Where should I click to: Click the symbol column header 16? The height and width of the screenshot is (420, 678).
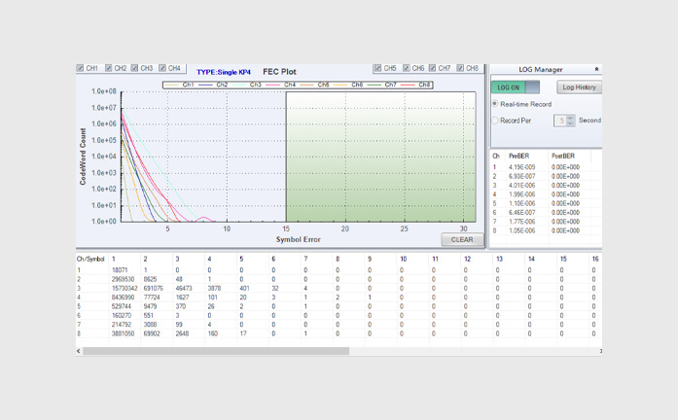point(595,259)
